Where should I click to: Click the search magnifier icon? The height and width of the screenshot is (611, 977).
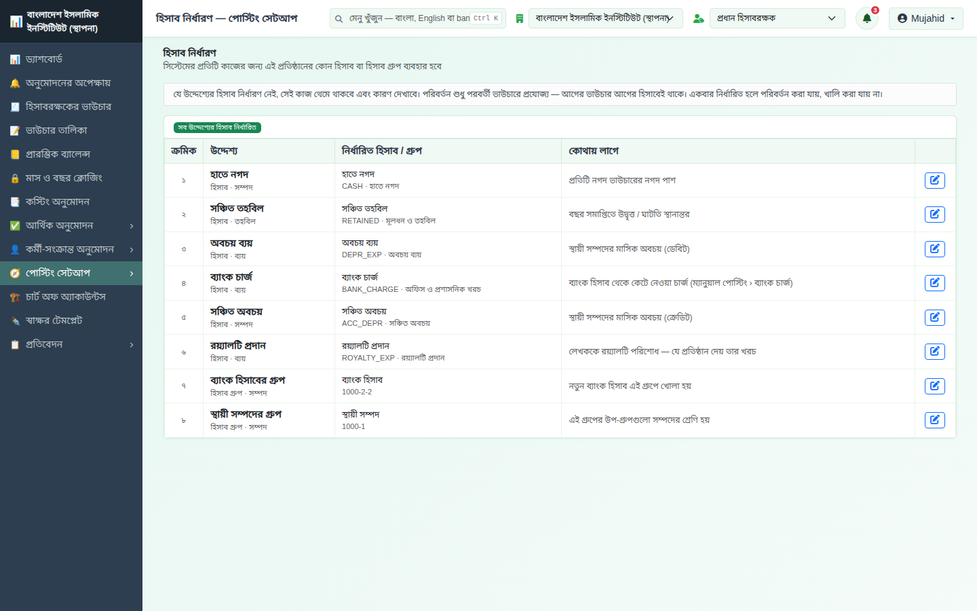pyautogui.click(x=339, y=18)
